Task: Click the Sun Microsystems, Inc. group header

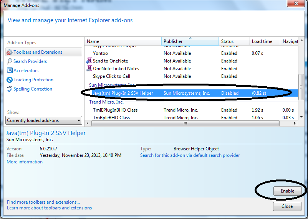Action: (112, 85)
